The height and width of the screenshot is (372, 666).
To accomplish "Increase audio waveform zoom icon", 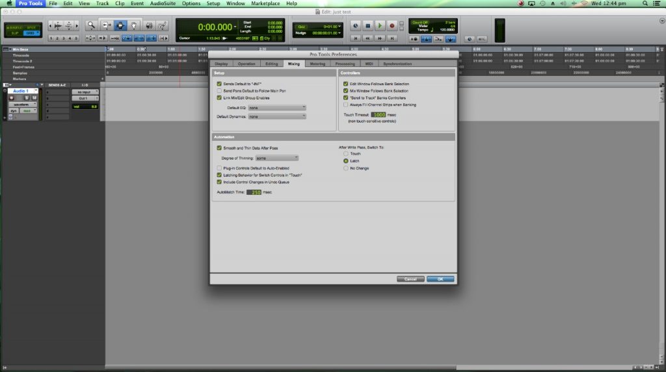I will tap(58, 26).
